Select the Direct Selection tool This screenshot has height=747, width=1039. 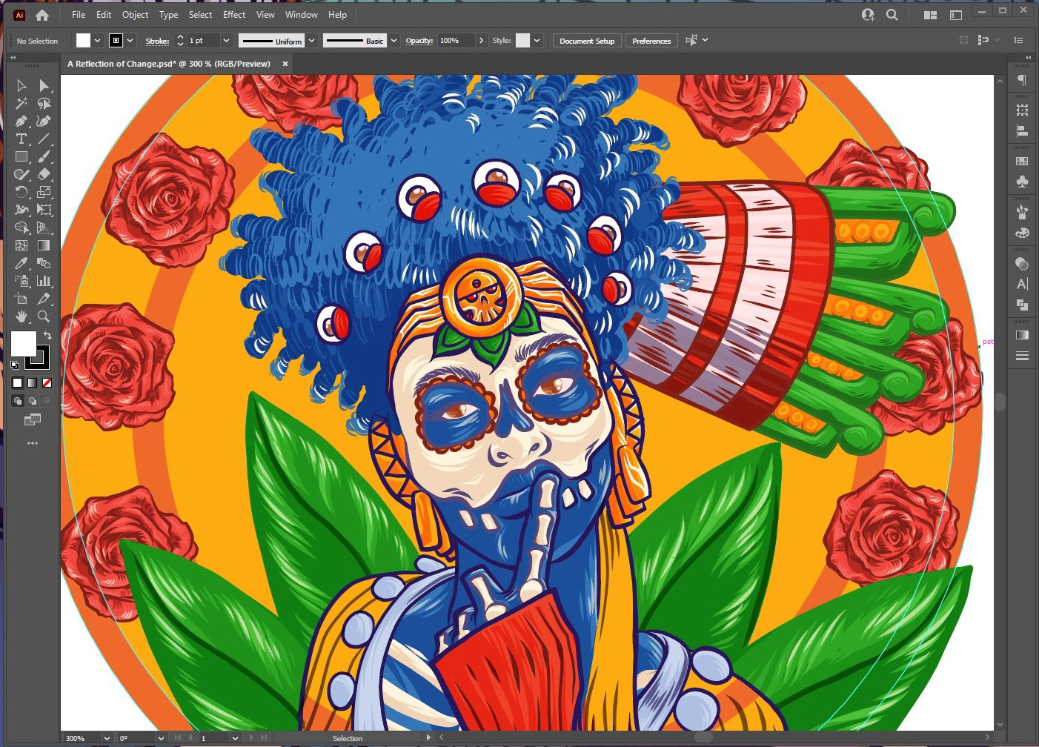coord(44,86)
